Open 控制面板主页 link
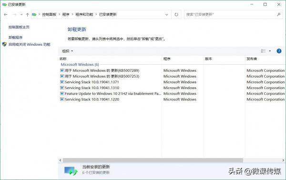Screen dimensions: 286x180 [x=19, y=27]
